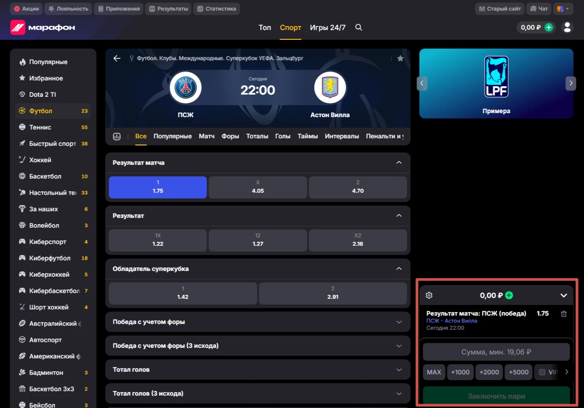Collapse the bet slip with chevron
Image resolution: width=584 pixels, height=408 pixels.
[x=564, y=295]
